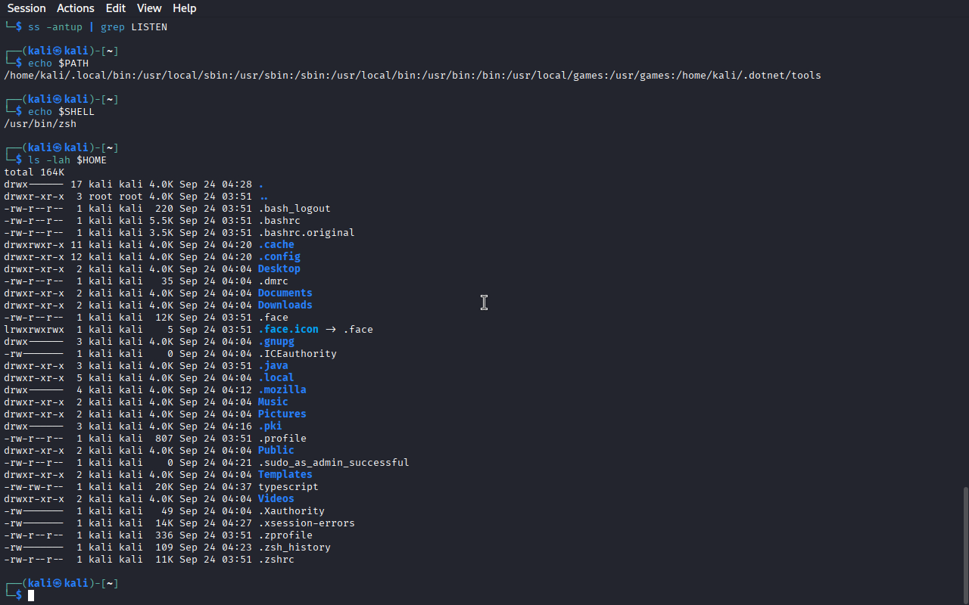Click the 'ls -lah $HOME' command text
Image resolution: width=969 pixels, height=605 pixels.
point(67,160)
